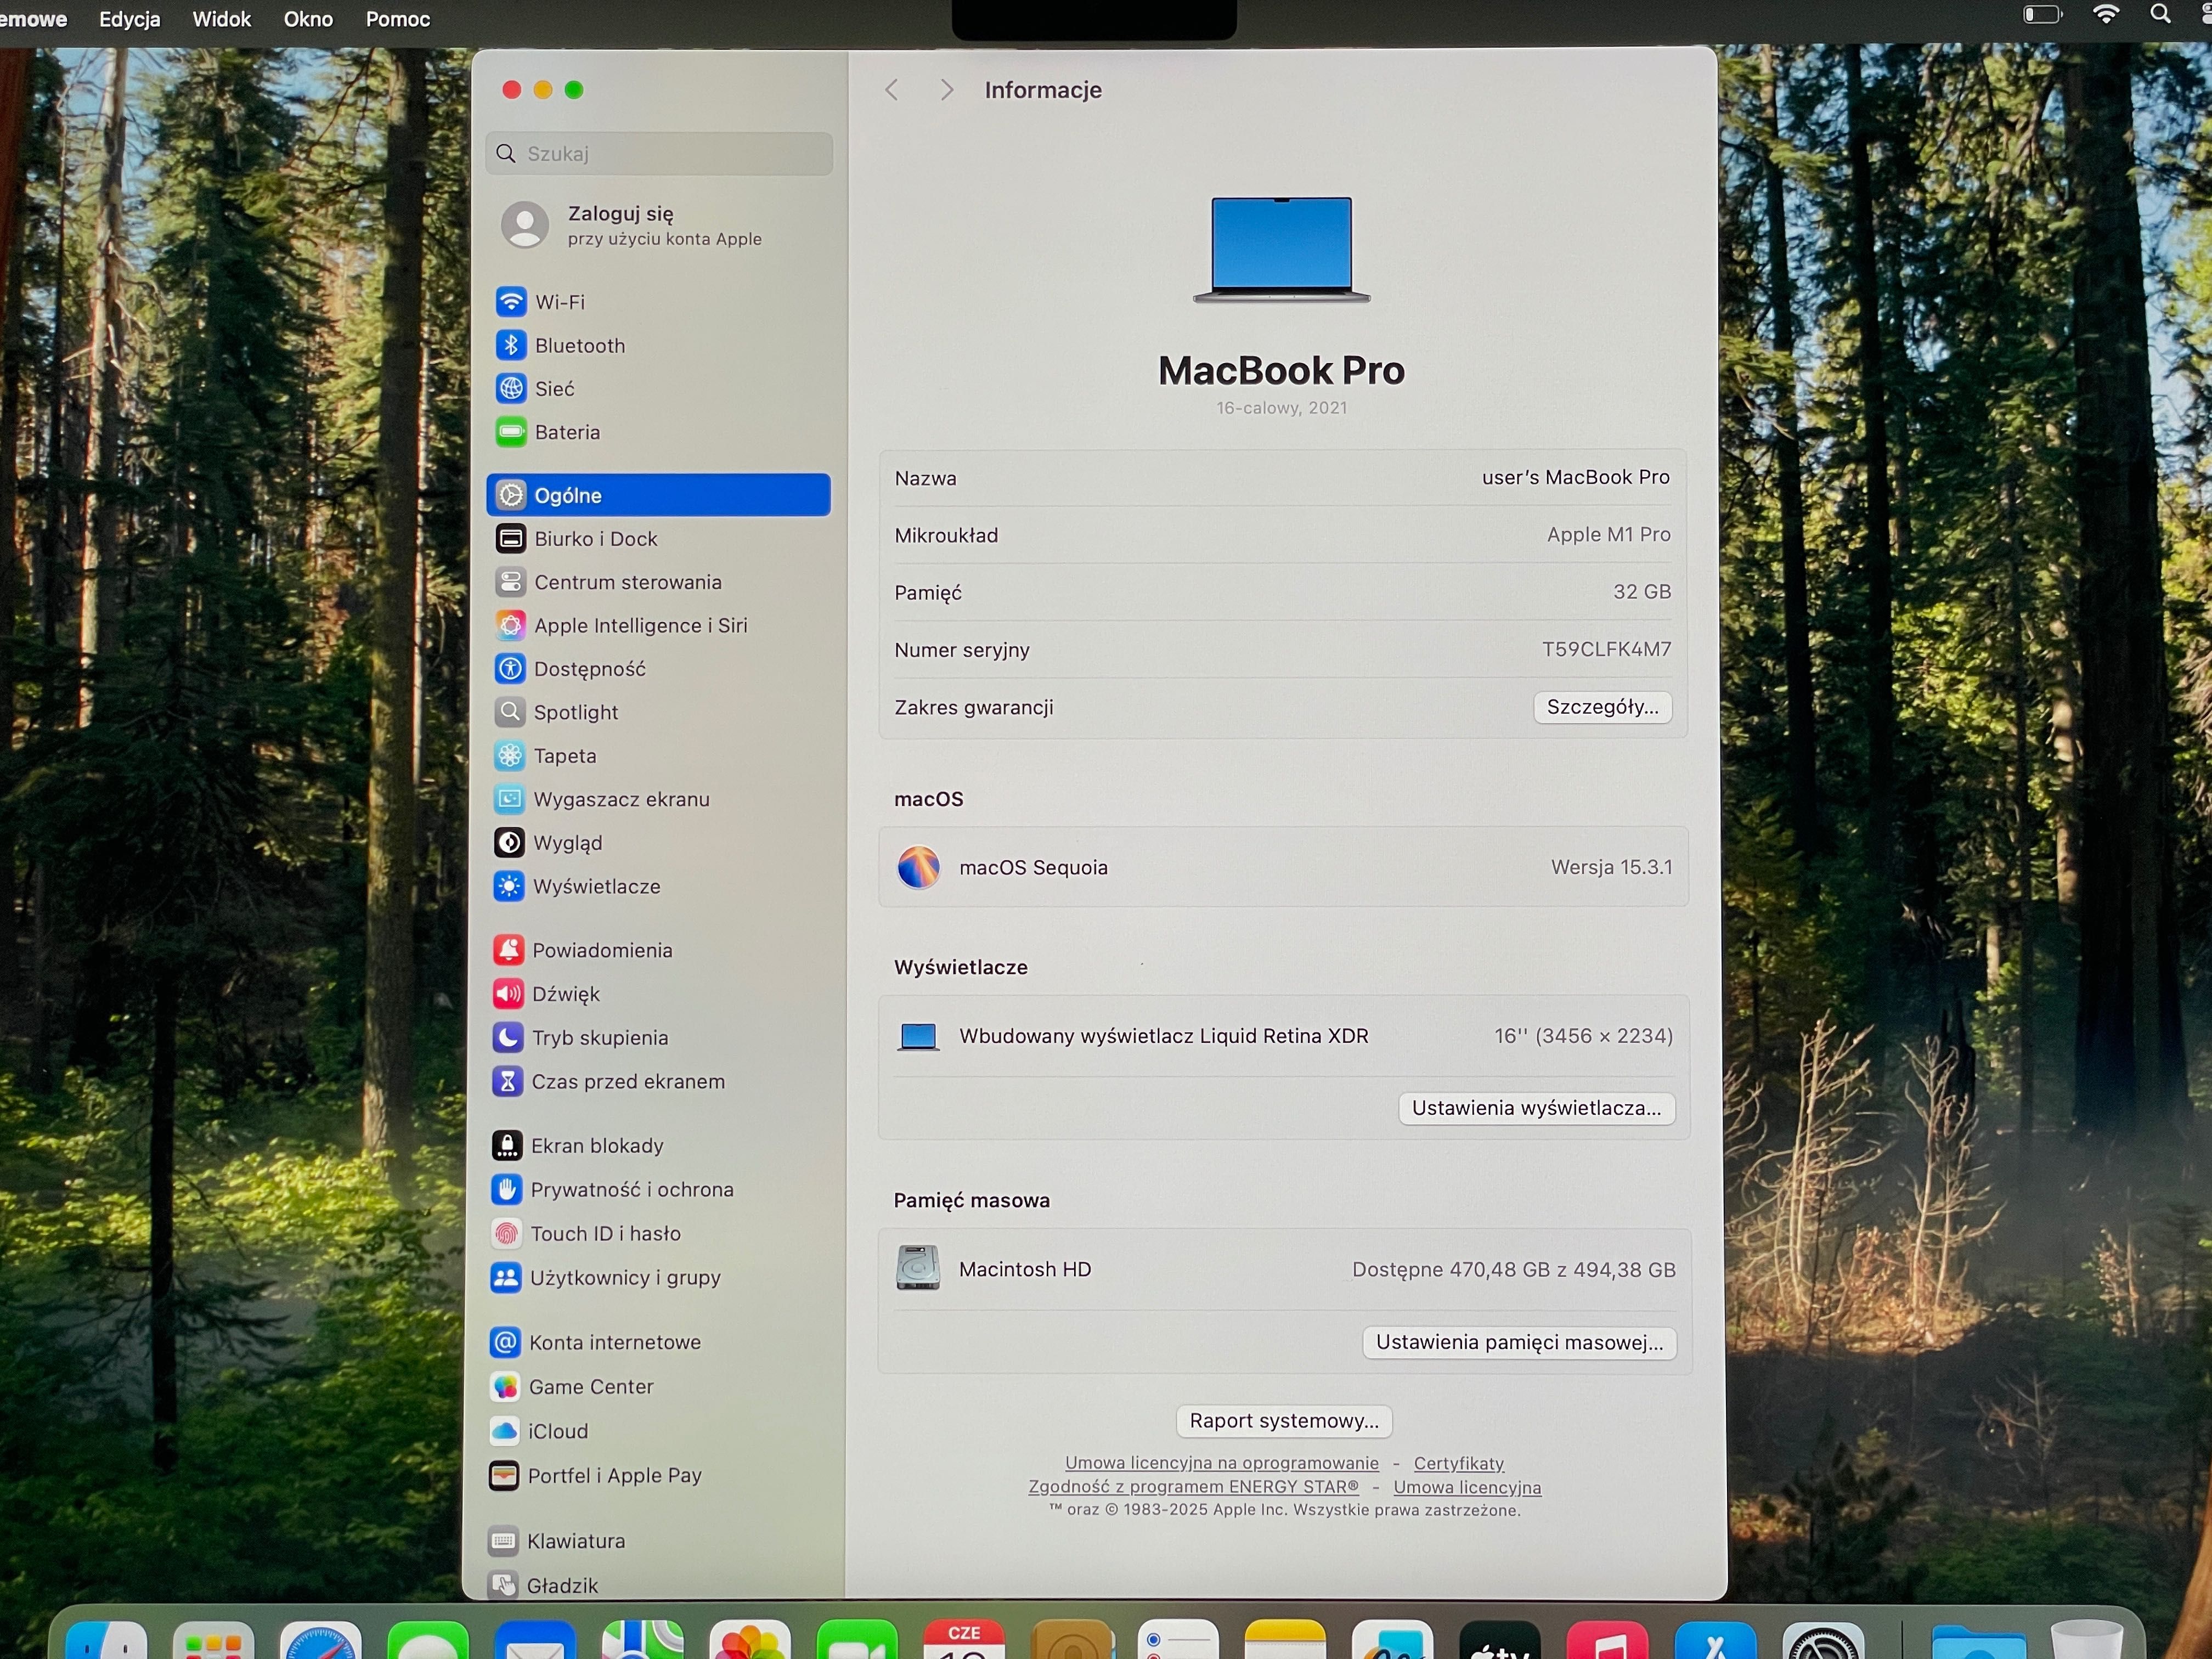Open Widok menu

point(222,19)
